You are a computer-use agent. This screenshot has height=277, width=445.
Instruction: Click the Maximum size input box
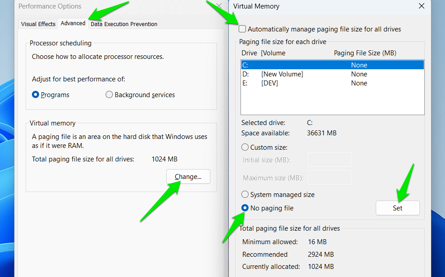(x=329, y=177)
